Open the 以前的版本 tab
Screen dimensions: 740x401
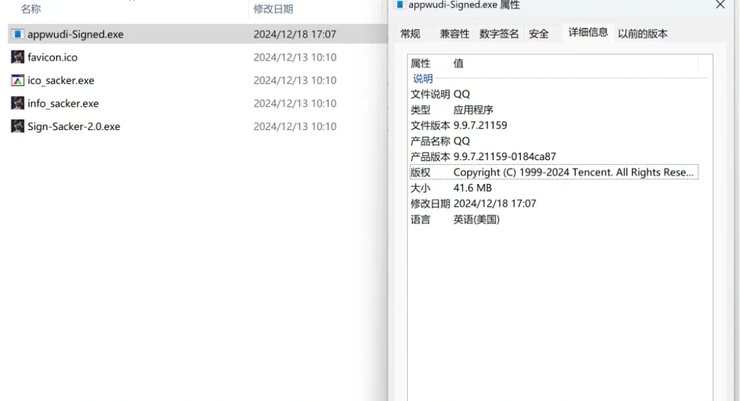click(x=643, y=34)
